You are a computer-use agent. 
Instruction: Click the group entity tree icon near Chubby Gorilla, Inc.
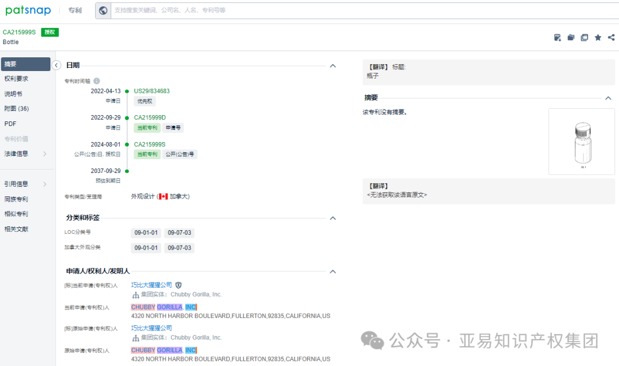[136, 294]
